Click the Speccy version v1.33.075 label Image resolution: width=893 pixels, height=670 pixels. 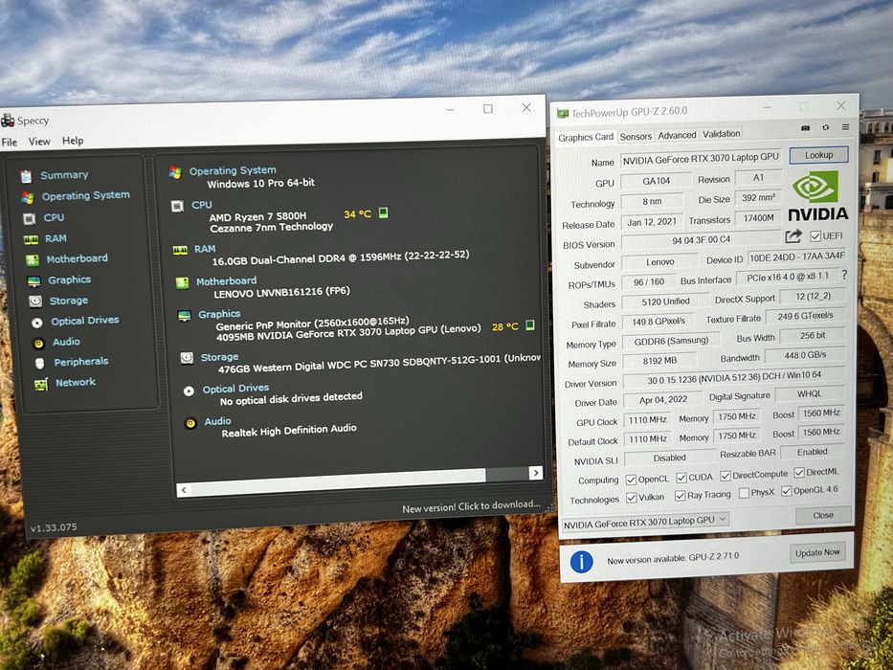pyautogui.click(x=54, y=527)
